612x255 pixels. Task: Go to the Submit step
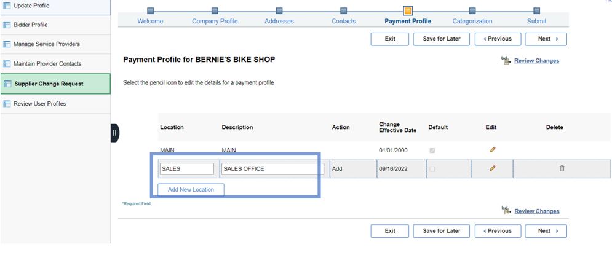click(537, 22)
